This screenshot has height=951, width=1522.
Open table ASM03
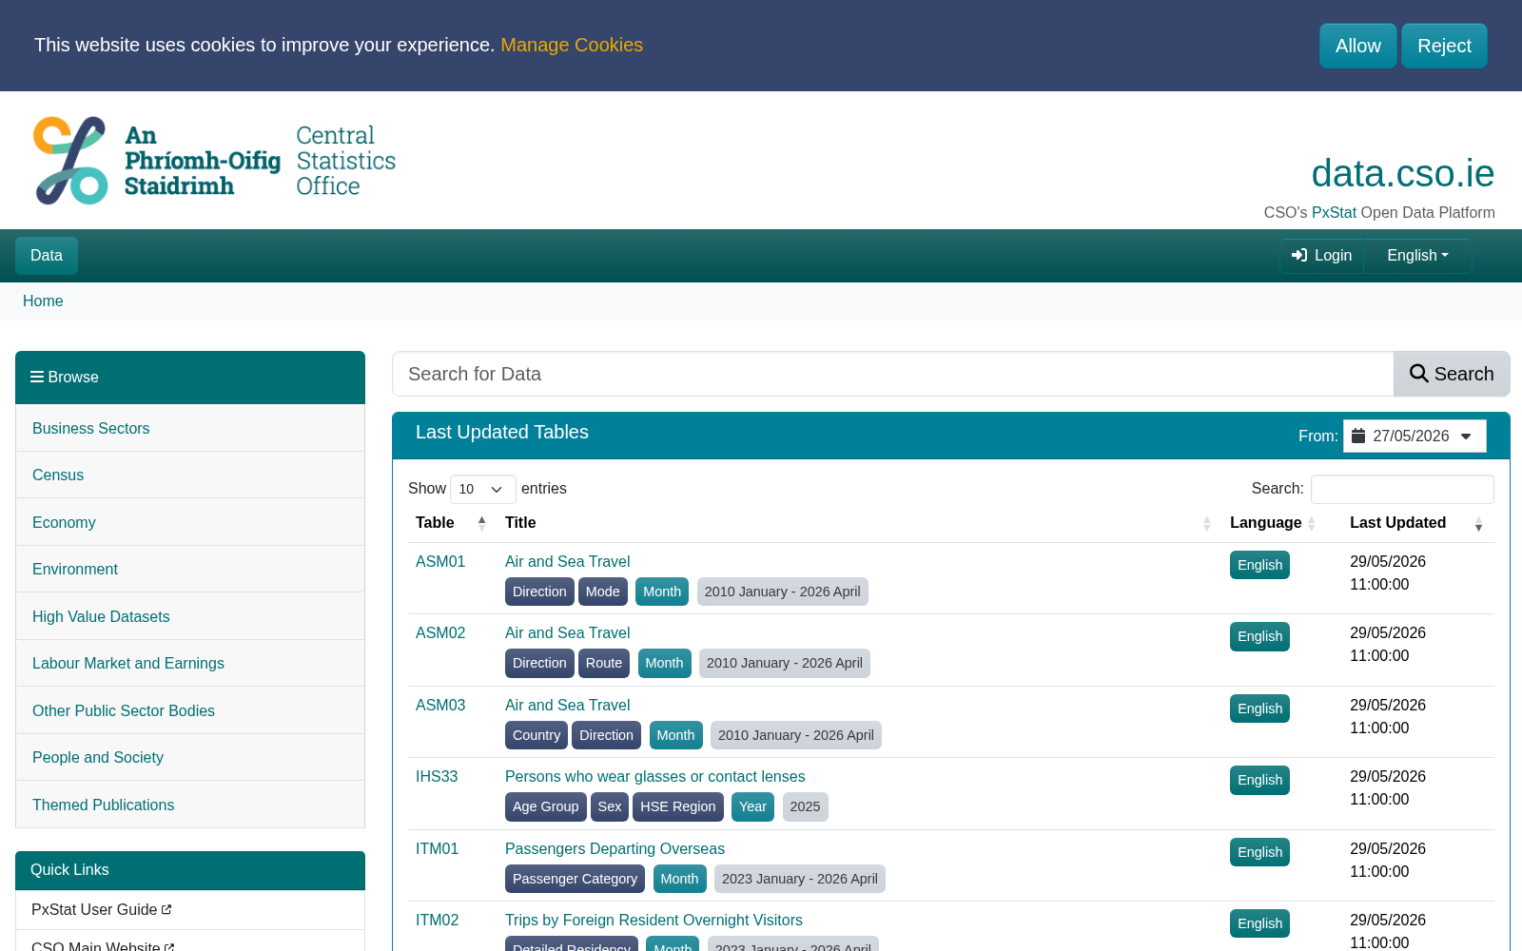click(x=440, y=705)
